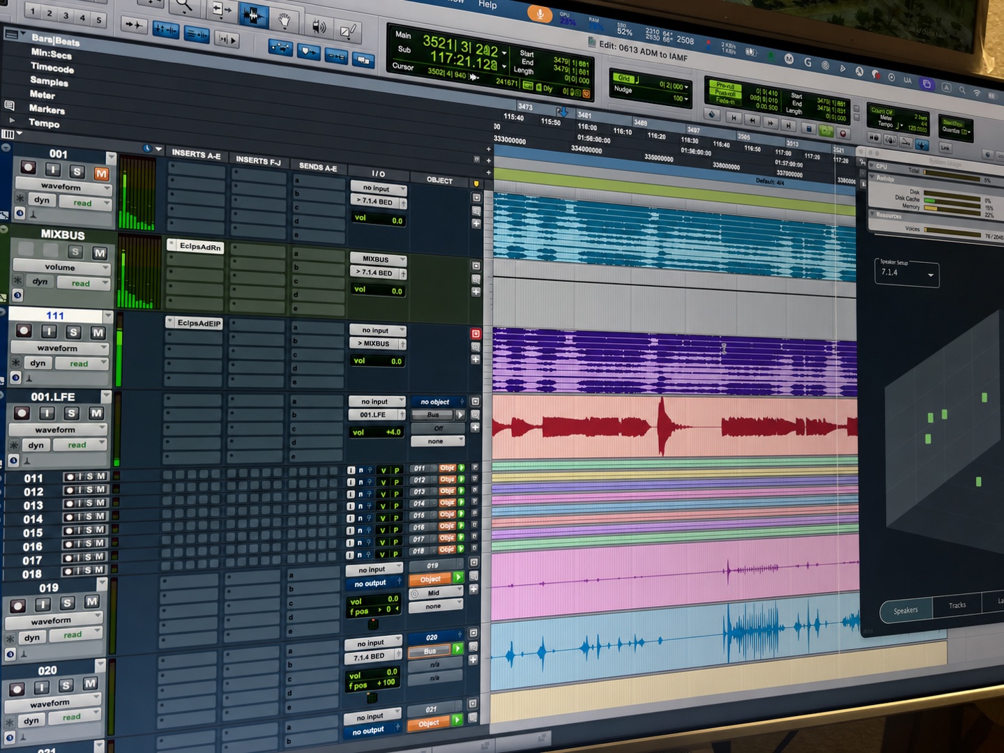Solo the MIXBUS track
Viewport: 1004px width, 753px height.
75,252
